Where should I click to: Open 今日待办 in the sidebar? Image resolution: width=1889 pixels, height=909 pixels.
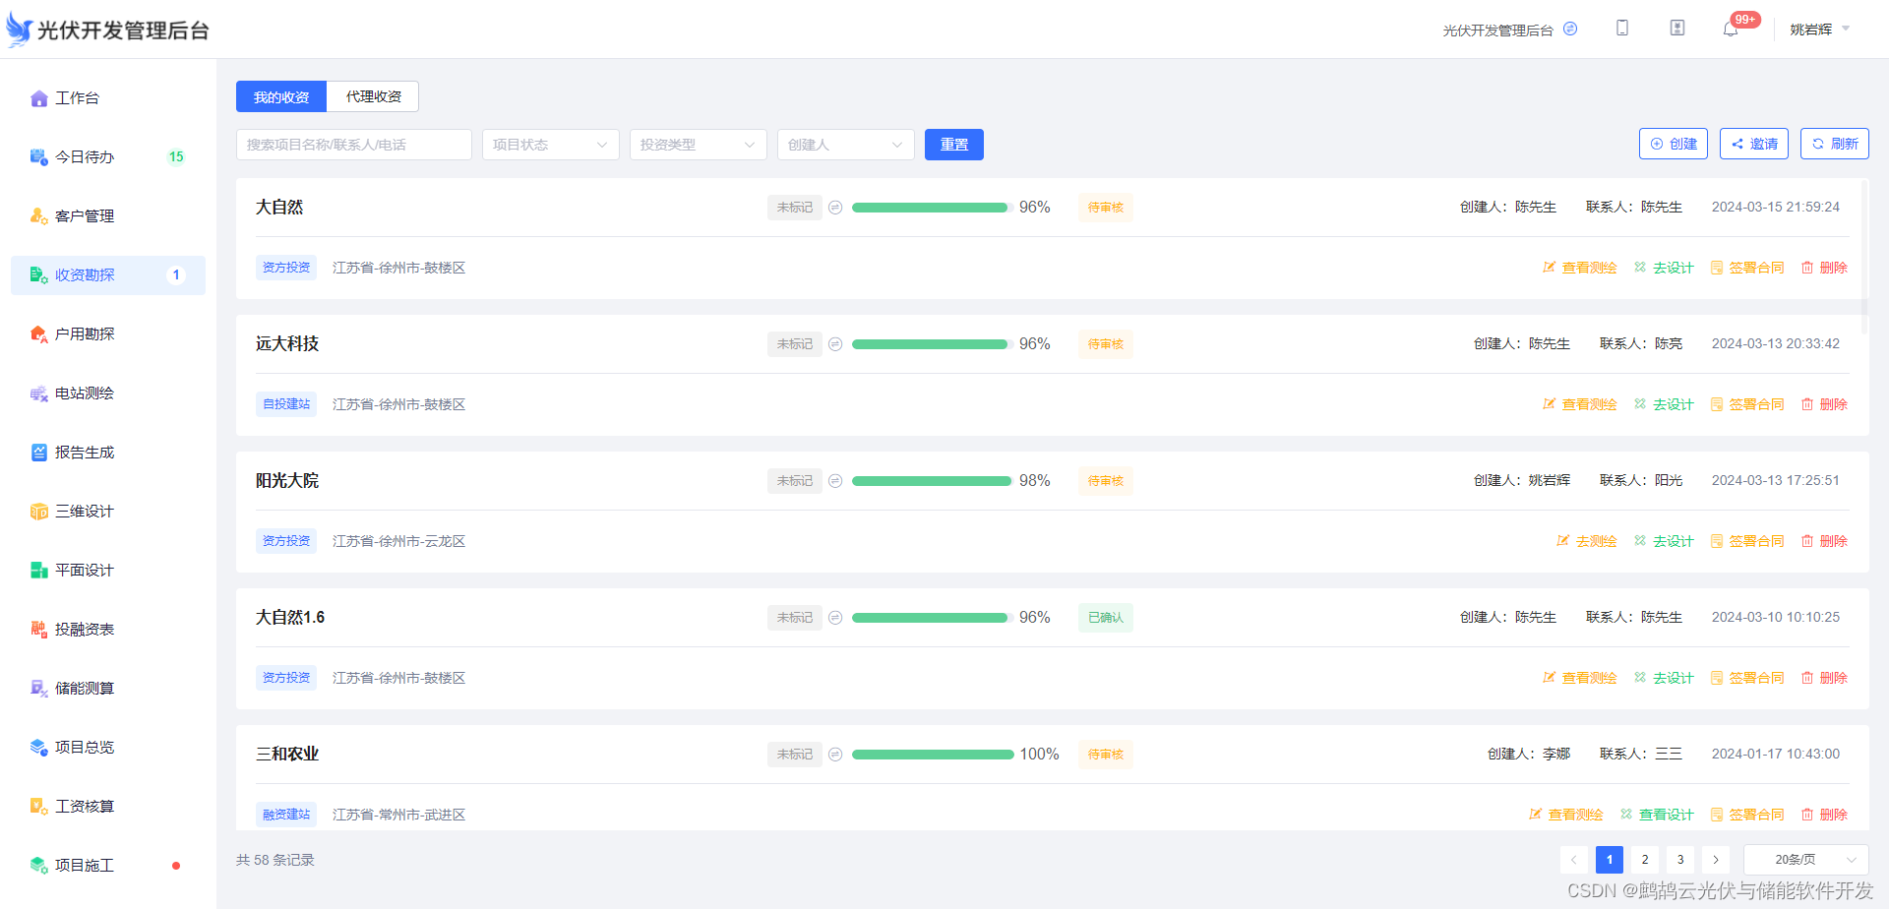(x=108, y=157)
